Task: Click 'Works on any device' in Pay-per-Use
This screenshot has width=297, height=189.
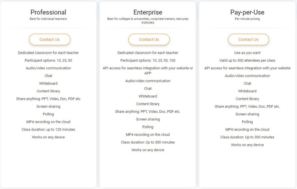Action: [x=247, y=145]
